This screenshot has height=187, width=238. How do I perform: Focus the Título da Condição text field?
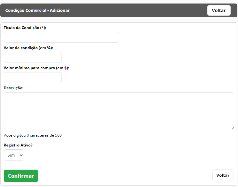[x=61, y=37]
